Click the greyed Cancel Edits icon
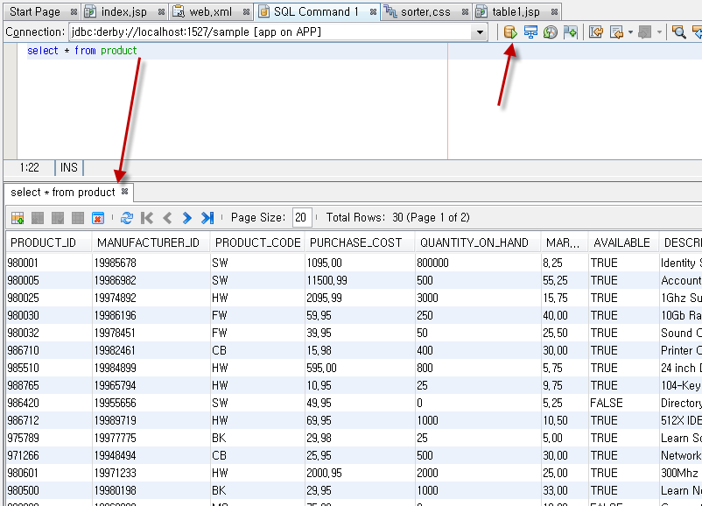 78,218
